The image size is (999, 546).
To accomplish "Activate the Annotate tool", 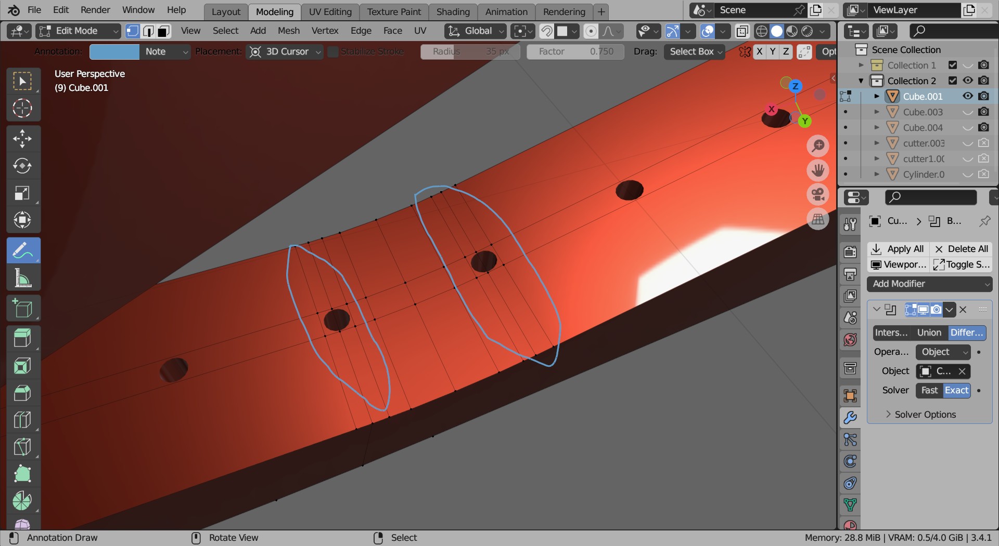I will 23,250.
